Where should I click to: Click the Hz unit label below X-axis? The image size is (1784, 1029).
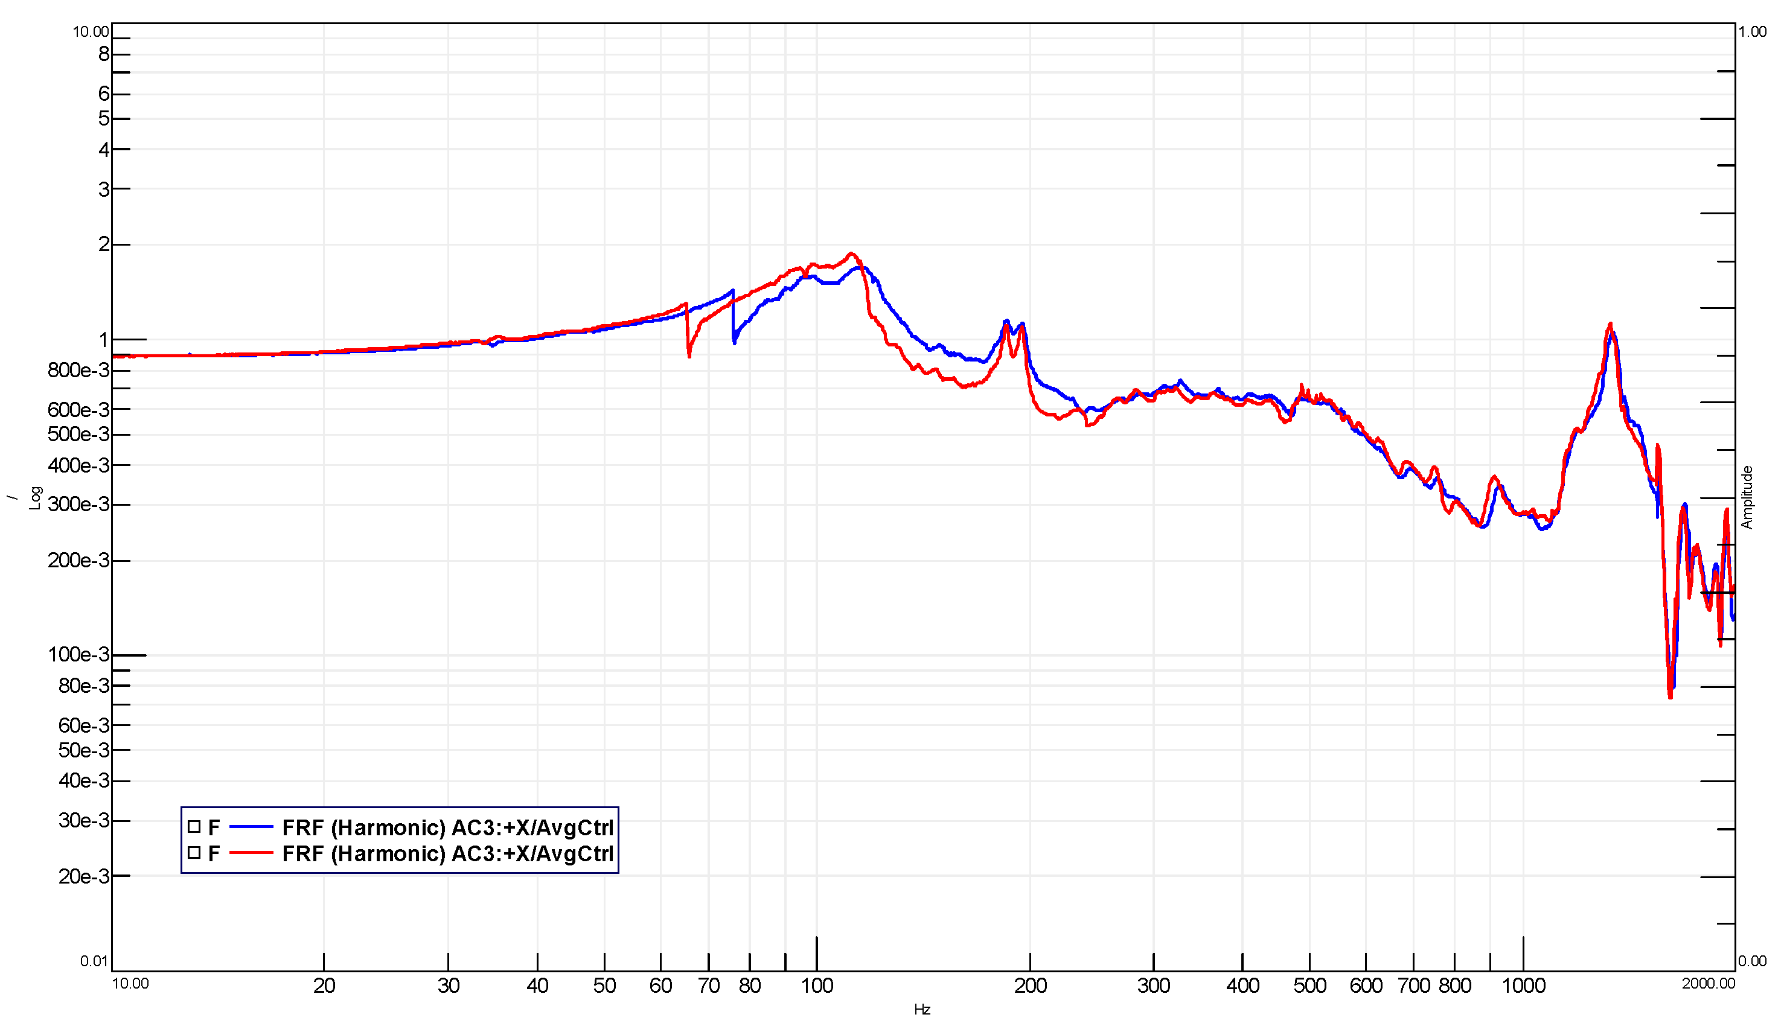(922, 1010)
